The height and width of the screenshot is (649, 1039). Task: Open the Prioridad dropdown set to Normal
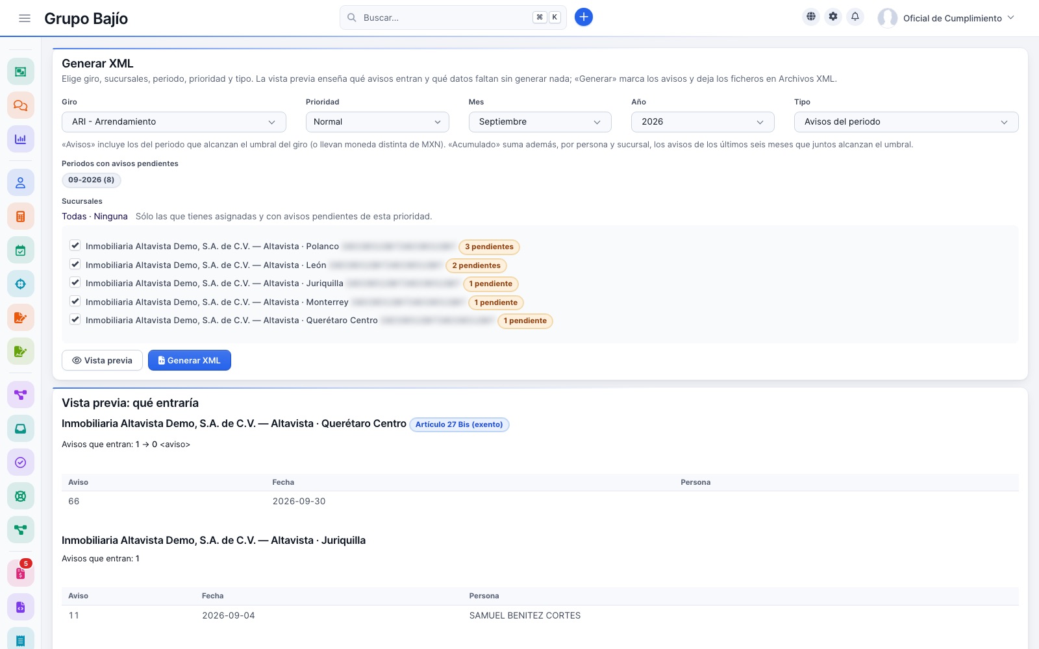pyautogui.click(x=377, y=122)
